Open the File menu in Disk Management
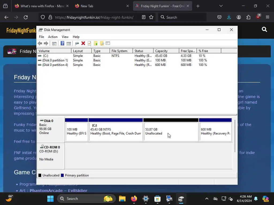274x205 pixels. coord(41,37)
